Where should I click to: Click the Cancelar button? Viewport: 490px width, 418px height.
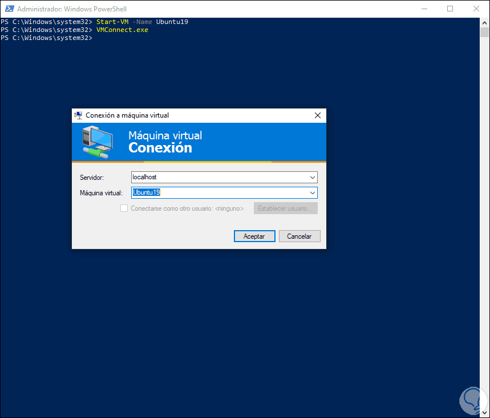tap(299, 236)
